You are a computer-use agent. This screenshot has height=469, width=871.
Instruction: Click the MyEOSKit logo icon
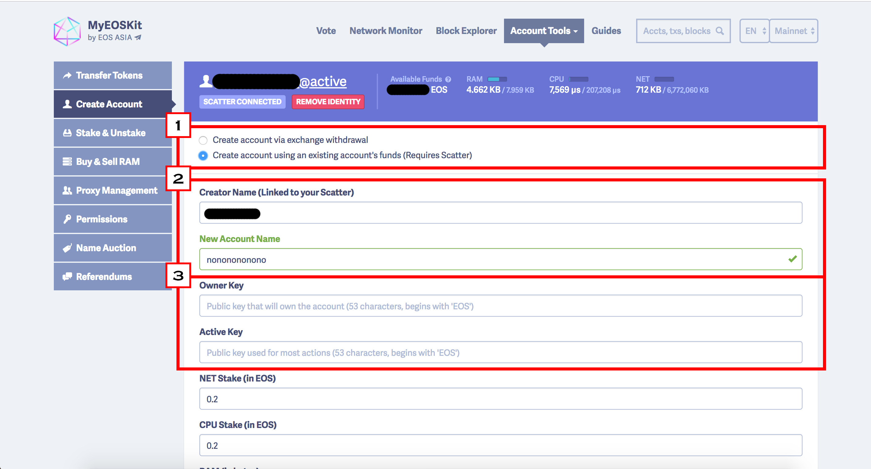(67, 31)
